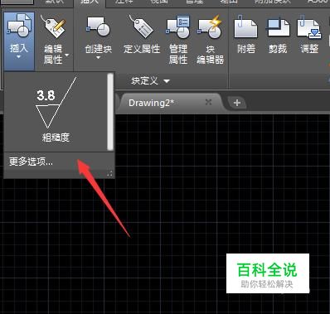The width and height of the screenshot is (330, 314).
Task: Expand the Block Definition (块定义) panel
Action: (x=151, y=81)
